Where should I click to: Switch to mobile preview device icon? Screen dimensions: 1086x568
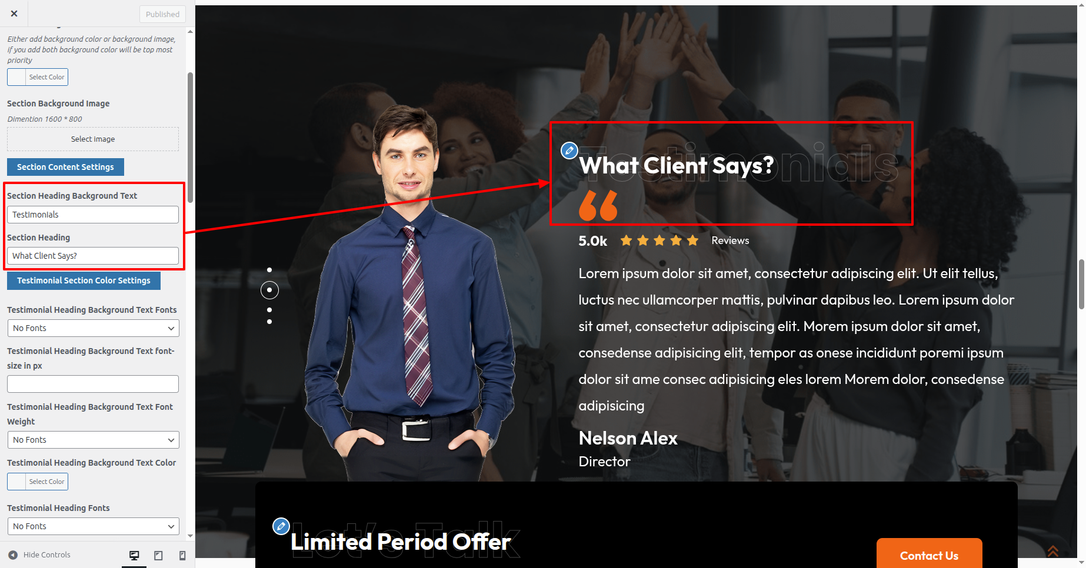[x=182, y=555]
